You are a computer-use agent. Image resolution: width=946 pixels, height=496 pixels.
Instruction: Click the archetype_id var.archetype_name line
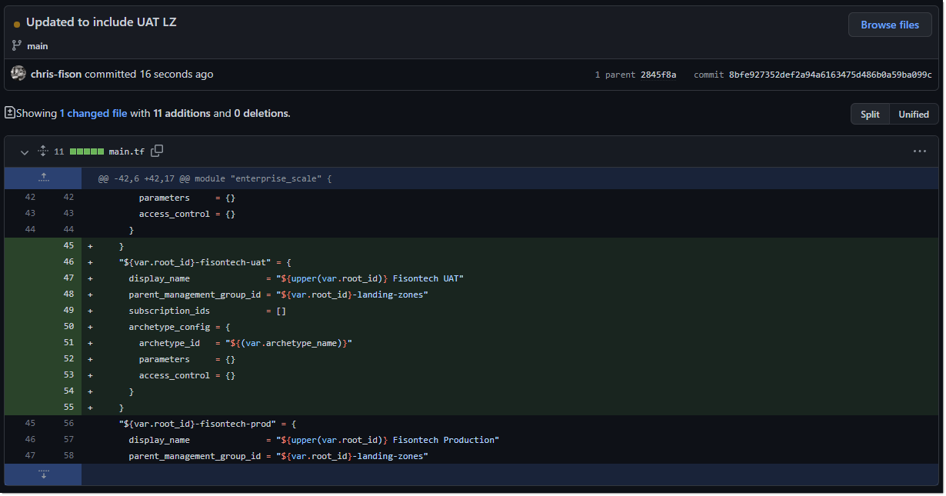245,343
